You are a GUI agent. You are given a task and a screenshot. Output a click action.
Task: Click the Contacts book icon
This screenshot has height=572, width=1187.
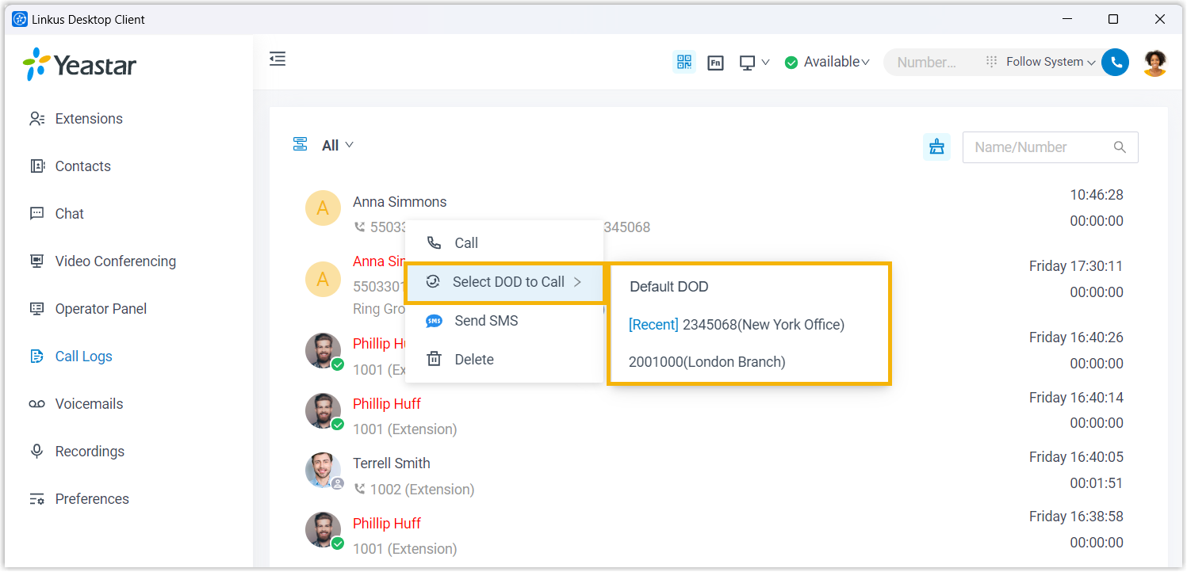pos(37,166)
